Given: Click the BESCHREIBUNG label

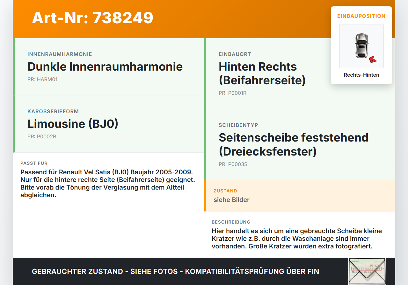Looking at the screenshot, I should 231,222.
